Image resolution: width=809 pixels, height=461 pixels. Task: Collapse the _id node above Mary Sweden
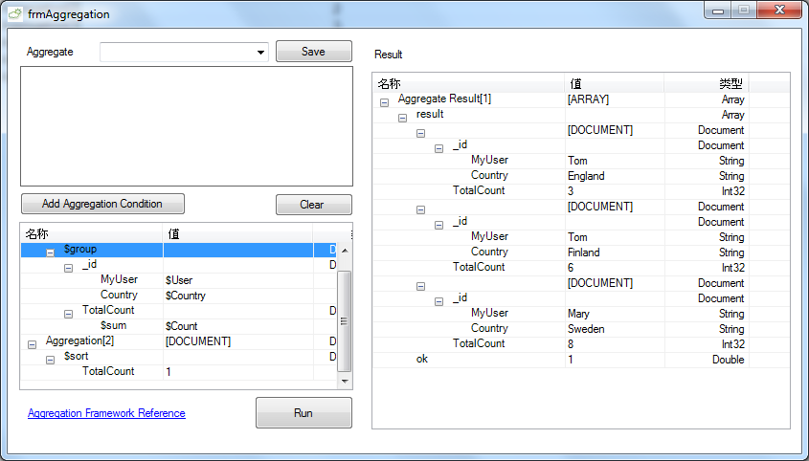(438, 301)
